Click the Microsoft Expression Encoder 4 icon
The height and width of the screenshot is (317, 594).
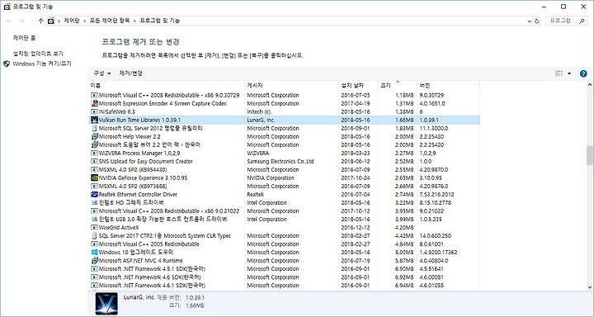tap(94, 103)
